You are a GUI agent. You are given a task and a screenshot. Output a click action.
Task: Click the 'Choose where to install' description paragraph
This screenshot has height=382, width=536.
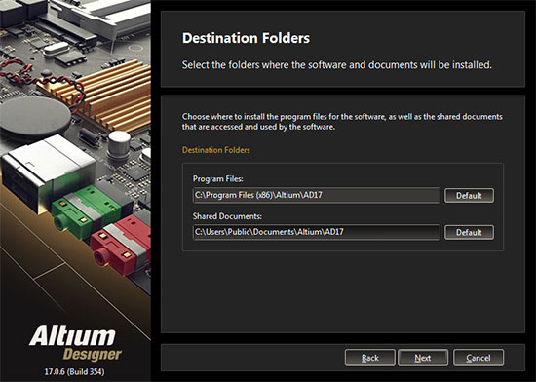click(x=342, y=121)
